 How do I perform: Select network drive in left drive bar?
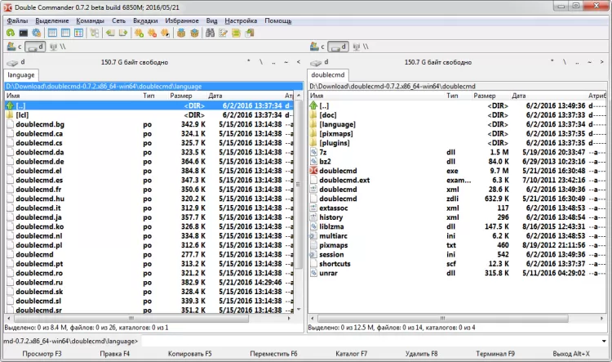pos(56,47)
